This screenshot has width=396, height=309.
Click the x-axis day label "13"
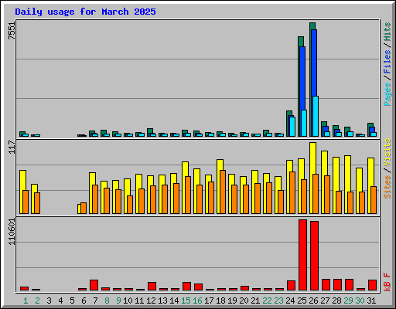(x=162, y=301)
